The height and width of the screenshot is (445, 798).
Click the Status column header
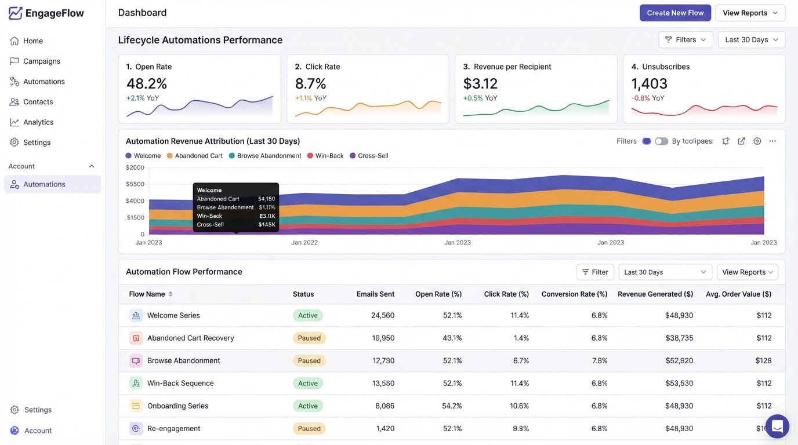pyautogui.click(x=303, y=294)
